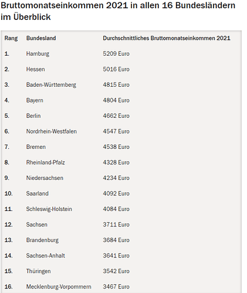Select the Brandenburg state name
The width and height of the screenshot is (247, 293).
42,240
